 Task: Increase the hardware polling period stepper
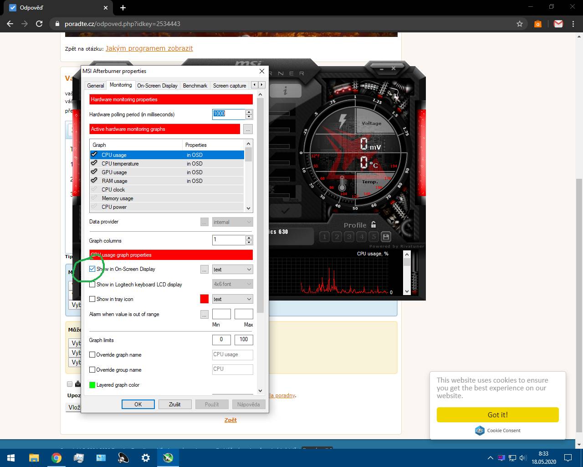249,112
